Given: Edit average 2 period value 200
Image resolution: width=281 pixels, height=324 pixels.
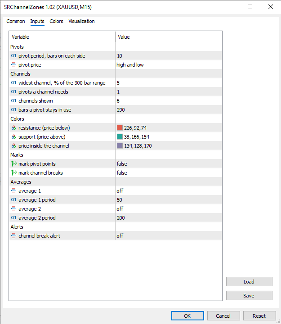Looking at the screenshot, I should (169, 218).
